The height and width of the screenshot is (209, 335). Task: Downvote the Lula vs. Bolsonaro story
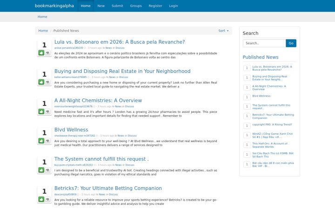click(47, 52)
